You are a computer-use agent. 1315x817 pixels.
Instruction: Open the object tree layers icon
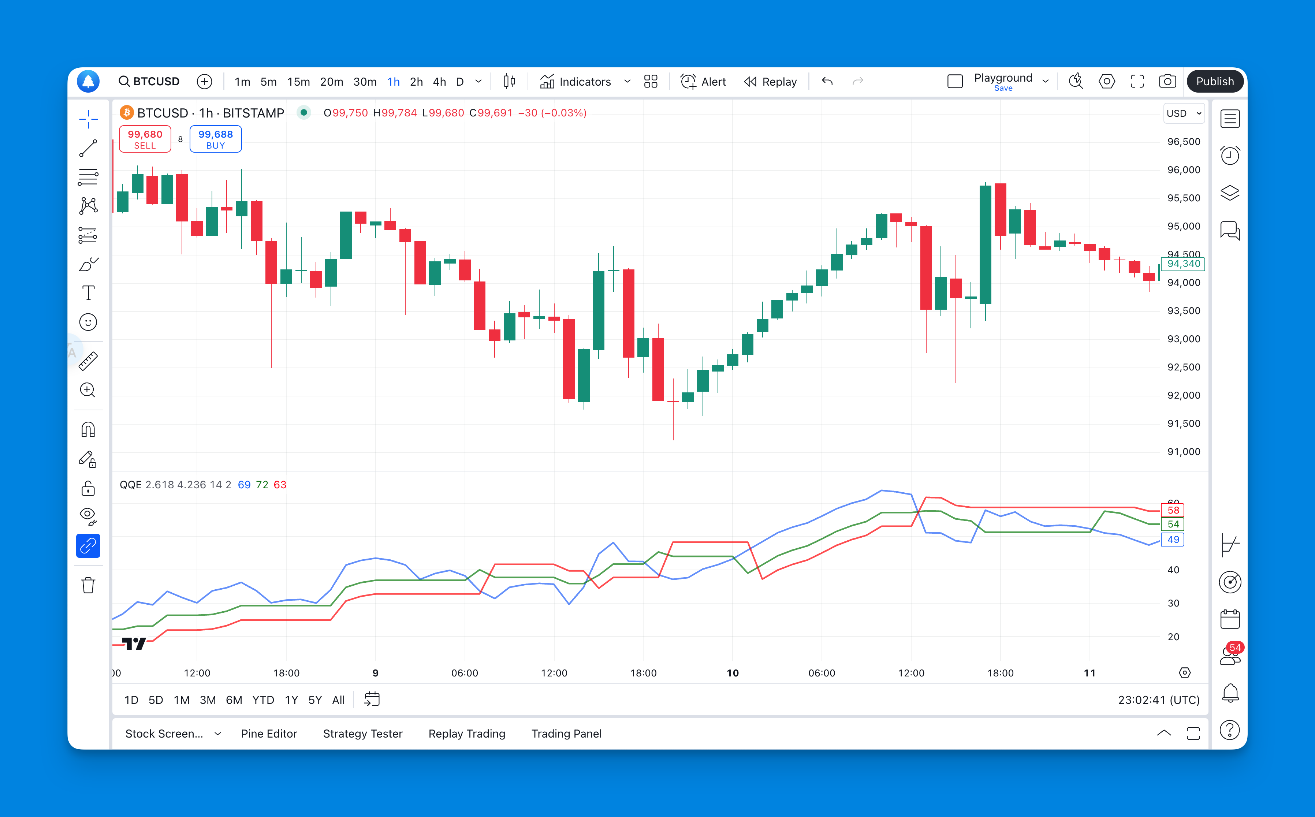tap(1230, 193)
